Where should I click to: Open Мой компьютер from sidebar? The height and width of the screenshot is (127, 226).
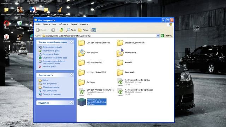49,91
